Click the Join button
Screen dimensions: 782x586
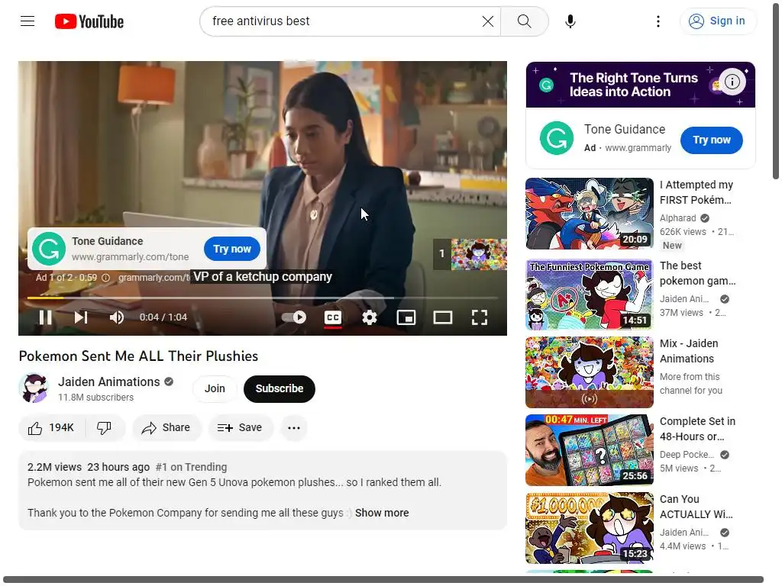click(215, 388)
